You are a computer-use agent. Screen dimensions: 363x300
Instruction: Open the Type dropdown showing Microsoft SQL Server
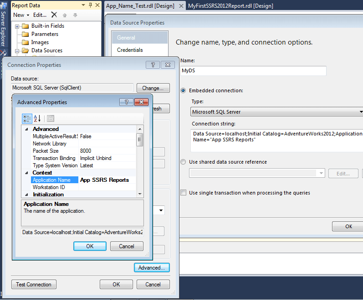tap(360, 112)
